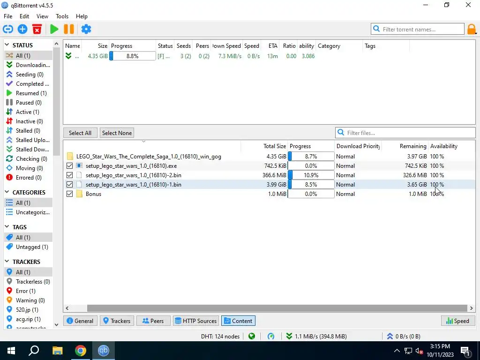Select the Inactive (0) status filter
Image resolution: width=480 pixels, height=360 pixels.
click(28, 121)
